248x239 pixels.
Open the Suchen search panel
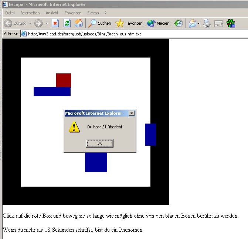(99, 23)
